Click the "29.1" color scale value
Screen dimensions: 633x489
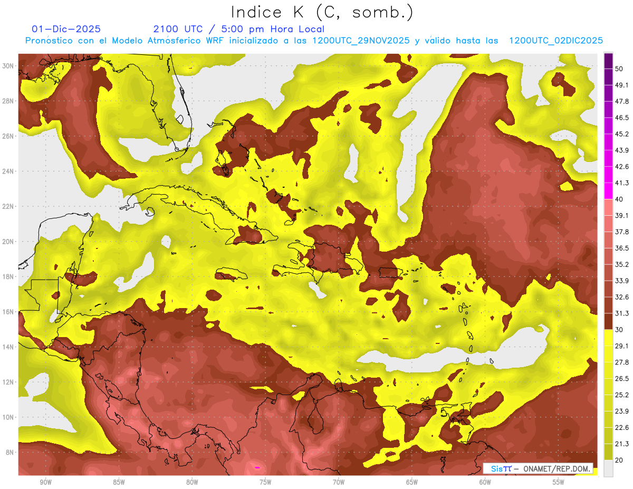(622, 346)
